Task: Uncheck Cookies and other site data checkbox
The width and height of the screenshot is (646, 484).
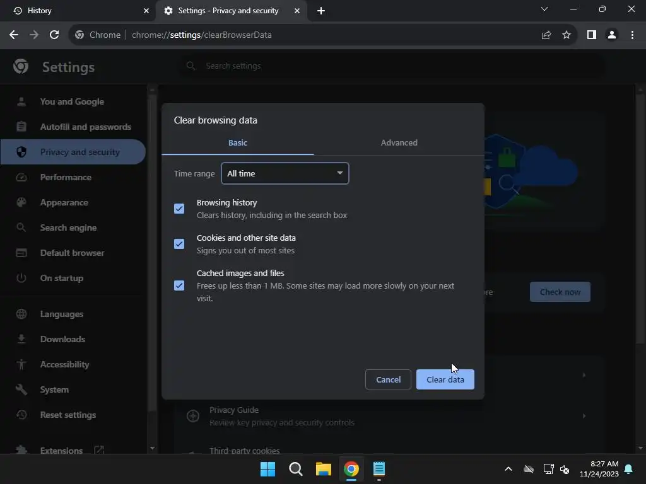Action: [179, 244]
